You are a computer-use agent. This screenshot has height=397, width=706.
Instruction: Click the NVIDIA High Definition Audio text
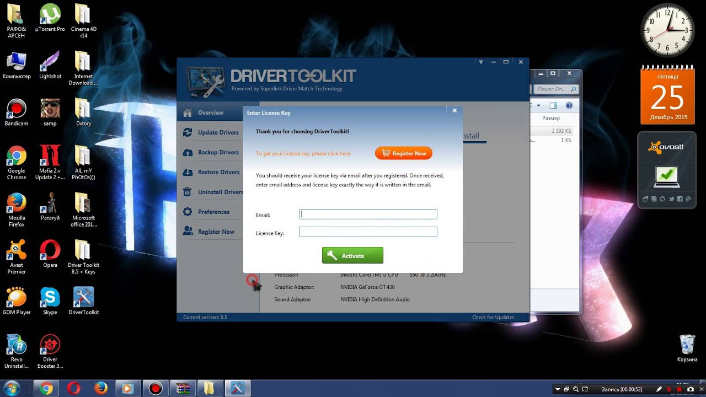click(x=375, y=299)
